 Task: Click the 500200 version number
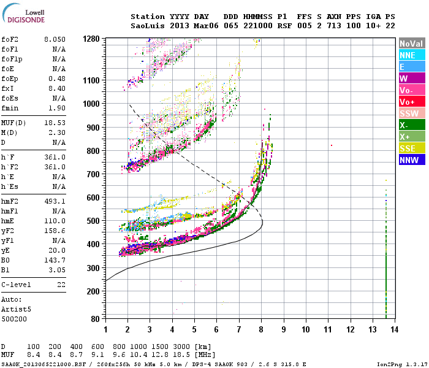pyautogui.click(x=14, y=320)
